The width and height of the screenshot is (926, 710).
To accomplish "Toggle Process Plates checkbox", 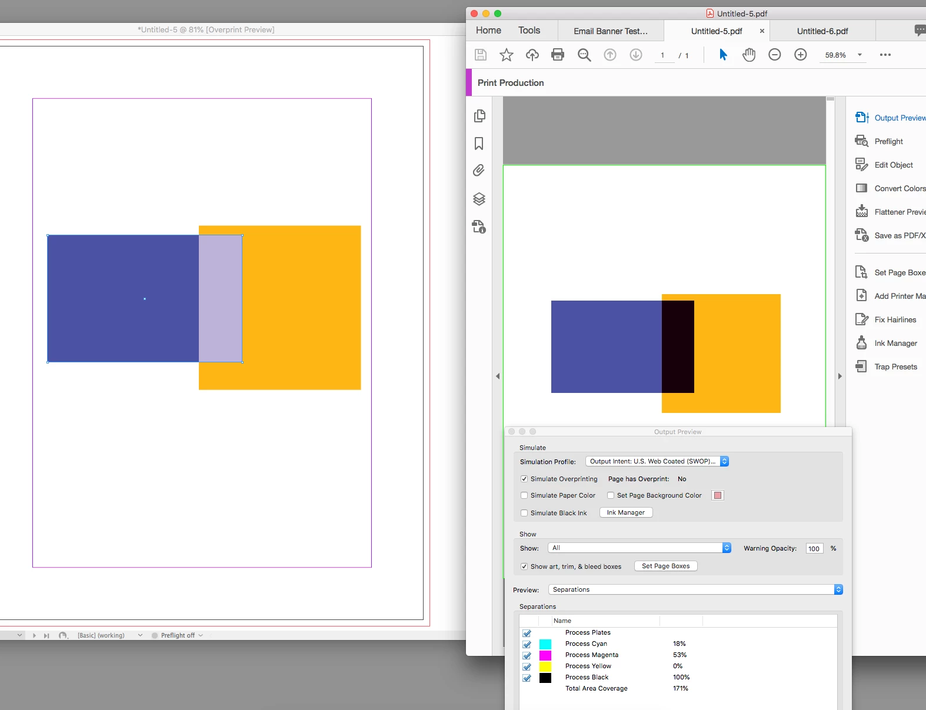I will pyautogui.click(x=527, y=633).
